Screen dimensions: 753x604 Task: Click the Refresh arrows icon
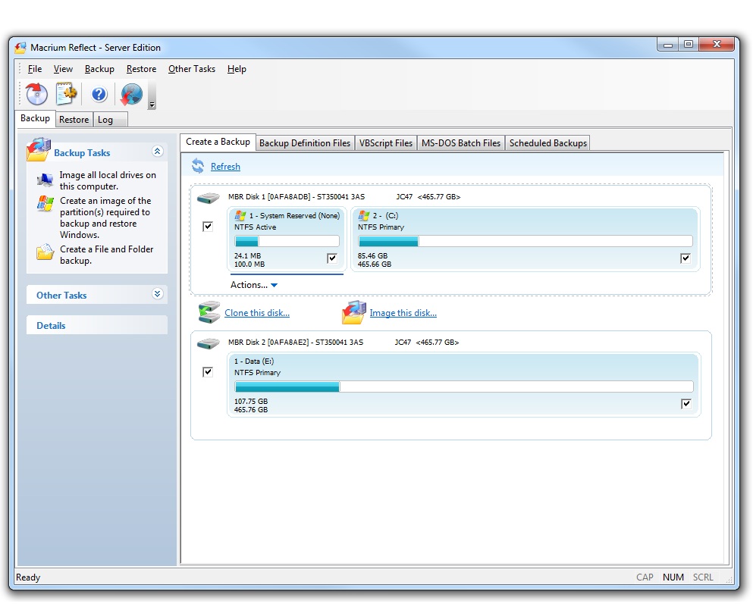(x=198, y=166)
